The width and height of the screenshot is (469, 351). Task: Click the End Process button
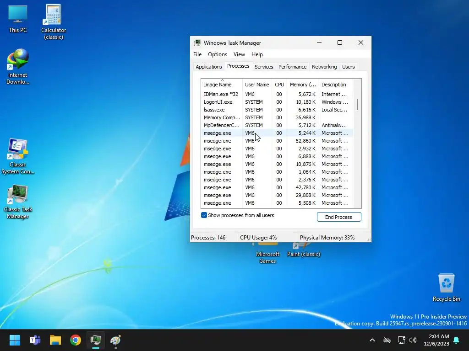tap(339, 217)
